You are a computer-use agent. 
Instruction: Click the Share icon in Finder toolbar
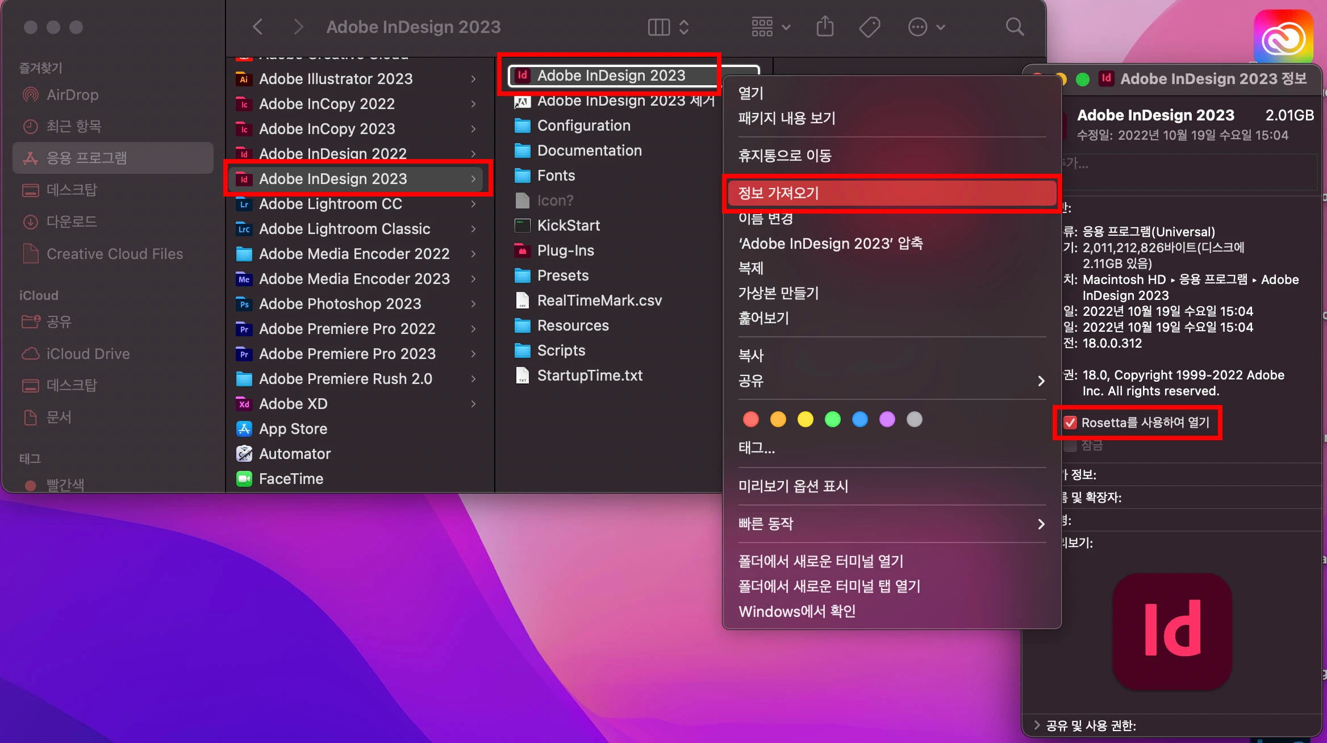click(825, 27)
